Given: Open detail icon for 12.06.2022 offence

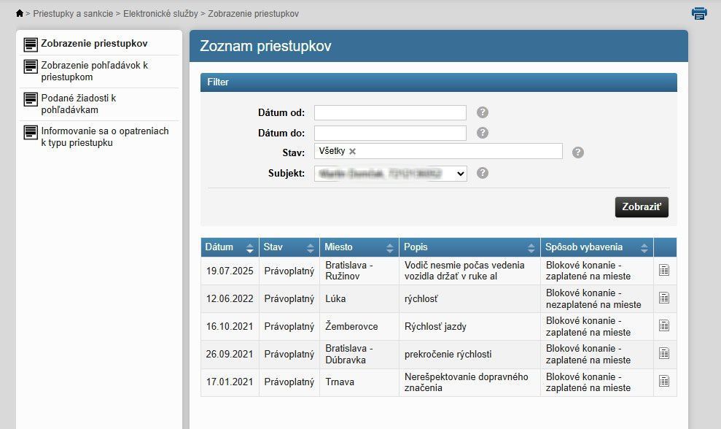Looking at the screenshot, I should coord(664,298).
